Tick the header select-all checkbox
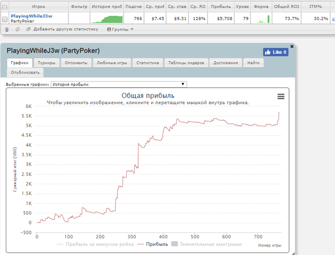 [4, 7]
